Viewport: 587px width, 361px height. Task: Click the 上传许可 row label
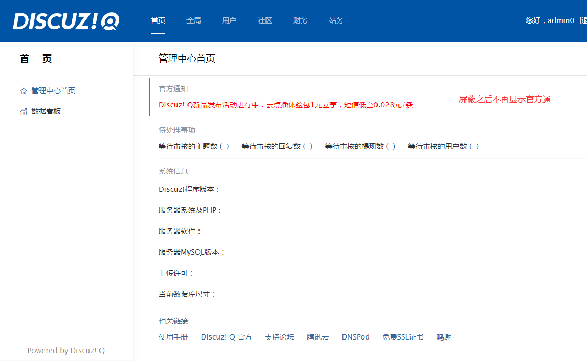[176, 274]
